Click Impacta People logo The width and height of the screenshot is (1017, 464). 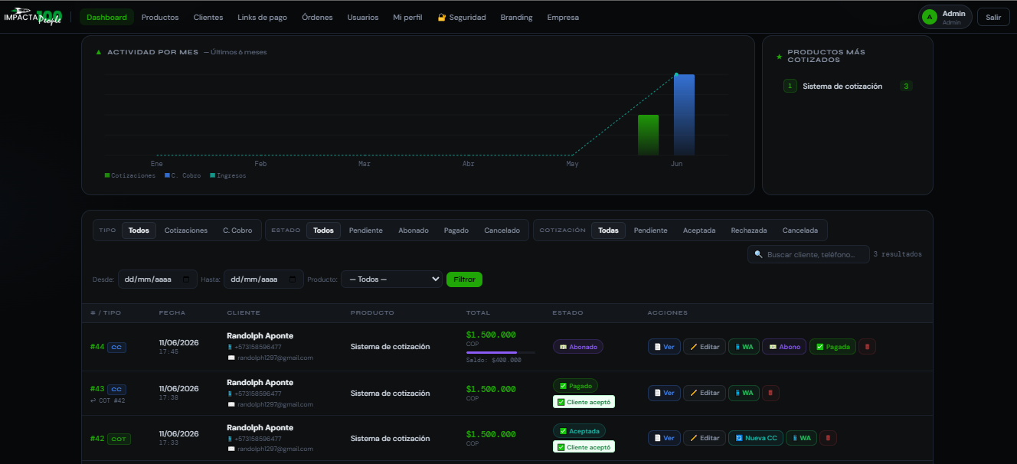pos(33,16)
